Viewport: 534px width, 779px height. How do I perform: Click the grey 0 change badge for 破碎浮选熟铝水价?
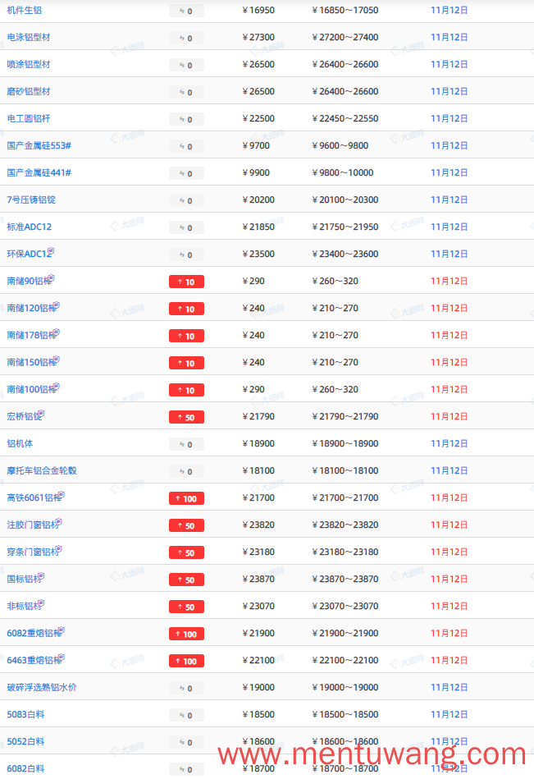tap(186, 688)
